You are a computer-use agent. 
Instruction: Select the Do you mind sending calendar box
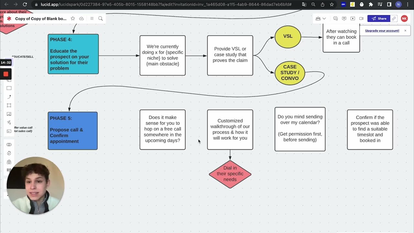click(x=300, y=129)
